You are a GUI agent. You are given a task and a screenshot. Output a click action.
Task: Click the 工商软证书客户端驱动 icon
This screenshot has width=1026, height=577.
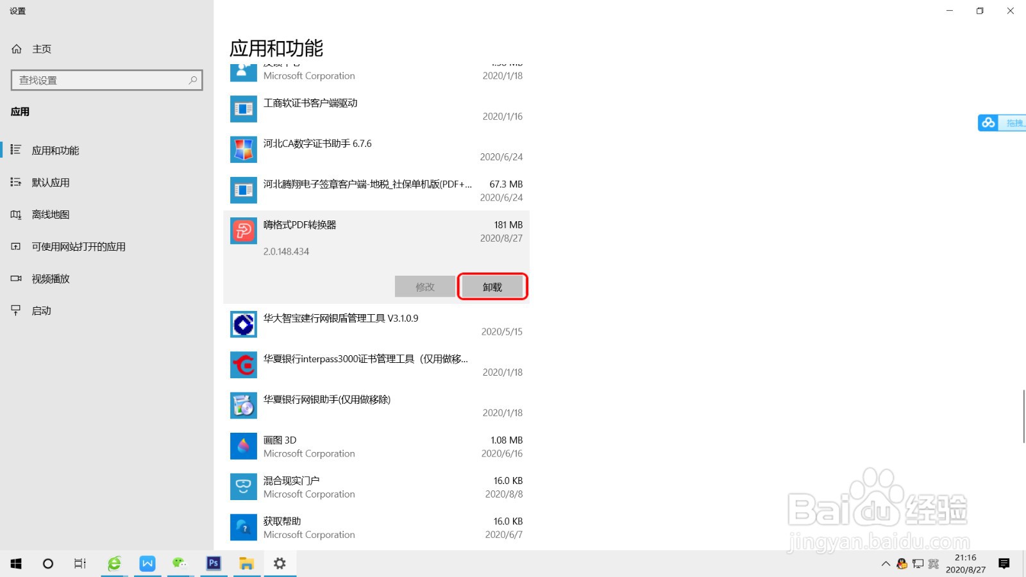244,109
